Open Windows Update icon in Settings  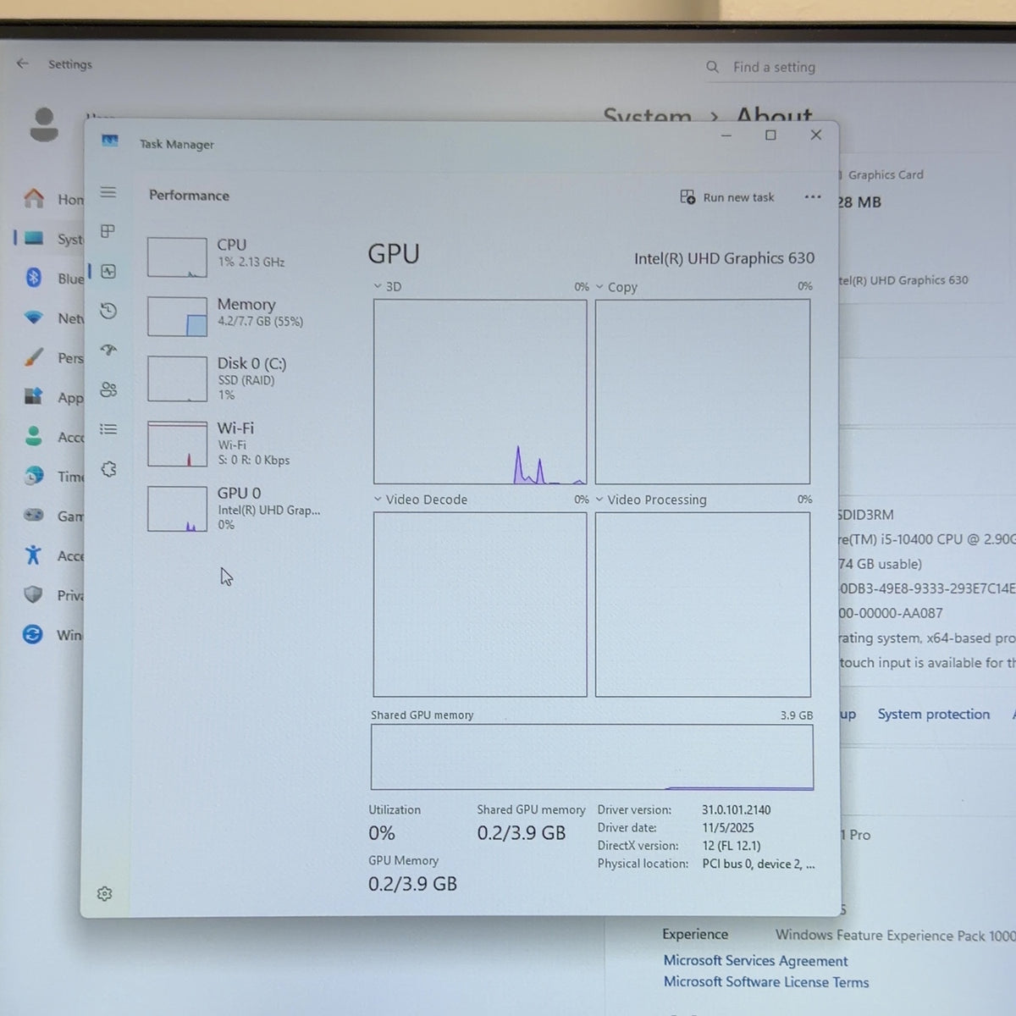coord(33,635)
